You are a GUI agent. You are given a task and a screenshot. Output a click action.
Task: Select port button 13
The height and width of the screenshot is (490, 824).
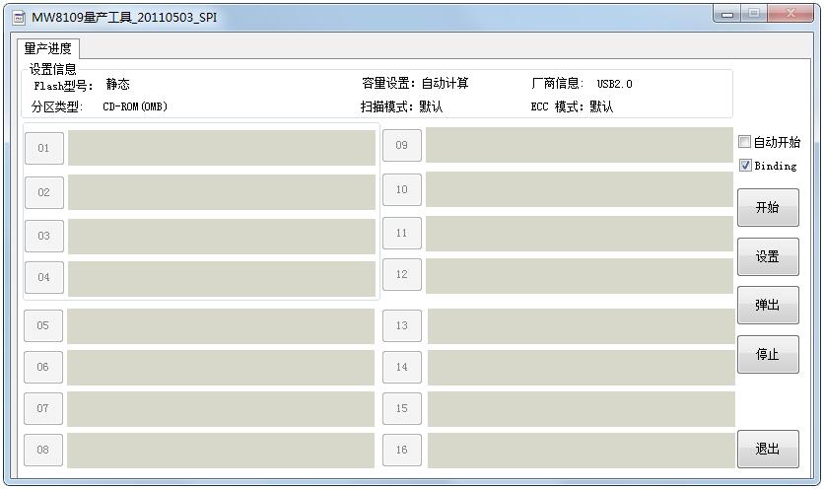click(402, 325)
